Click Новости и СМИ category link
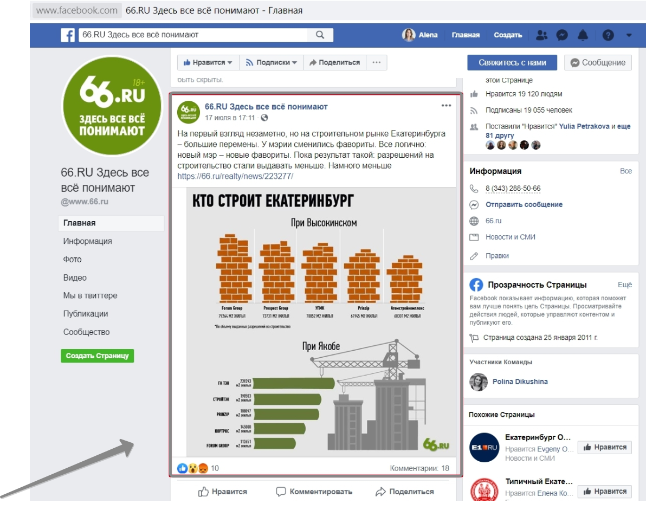Viewport: 646px width, 510px height. [x=510, y=237]
